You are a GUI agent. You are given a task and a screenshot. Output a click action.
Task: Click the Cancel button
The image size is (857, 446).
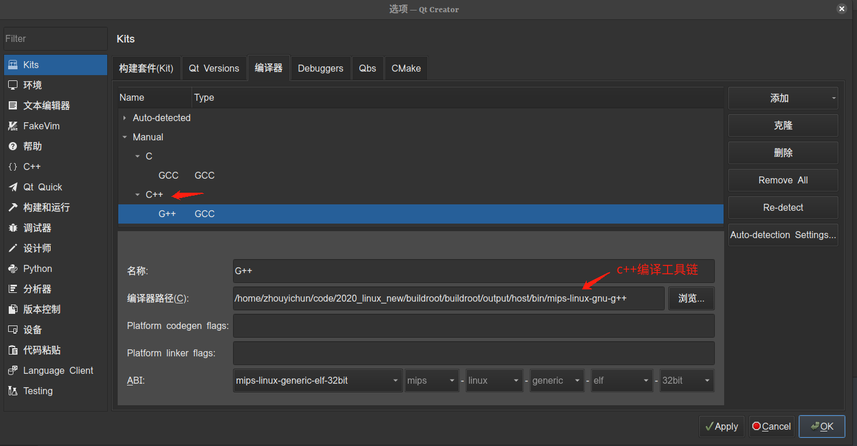click(771, 427)
